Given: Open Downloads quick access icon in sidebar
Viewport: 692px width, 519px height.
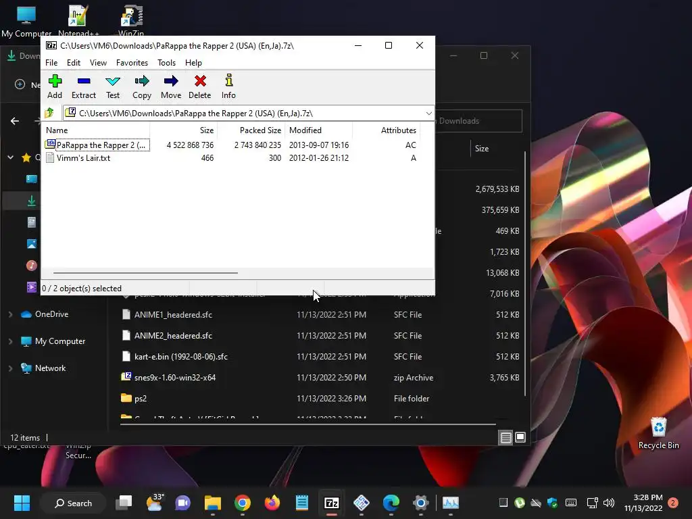Looking at the screenshot, I should (31, 201).
